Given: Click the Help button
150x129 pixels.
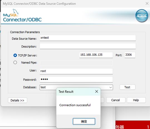Looking at the screenshot, I should coord(136,100).
